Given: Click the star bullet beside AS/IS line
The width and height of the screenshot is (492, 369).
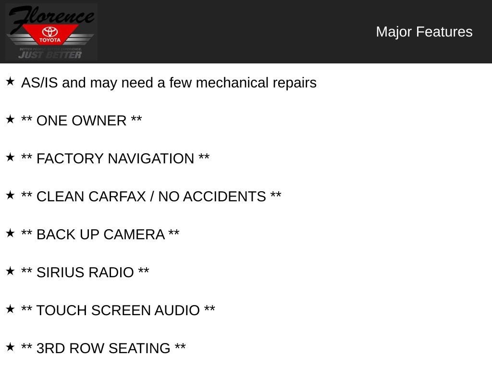Looking at the screenshot, I should 10,82.
